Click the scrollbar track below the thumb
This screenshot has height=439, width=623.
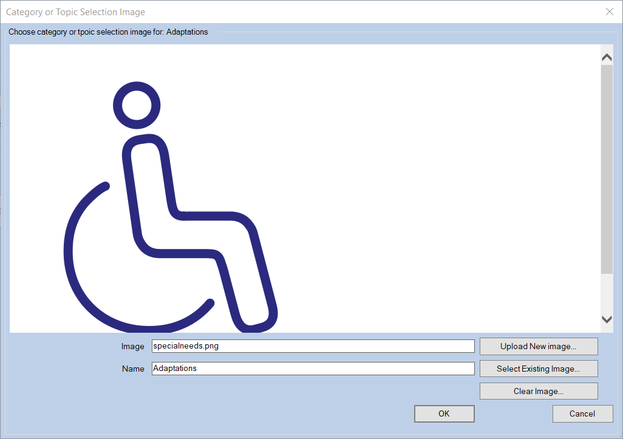(x=606, y=293)
